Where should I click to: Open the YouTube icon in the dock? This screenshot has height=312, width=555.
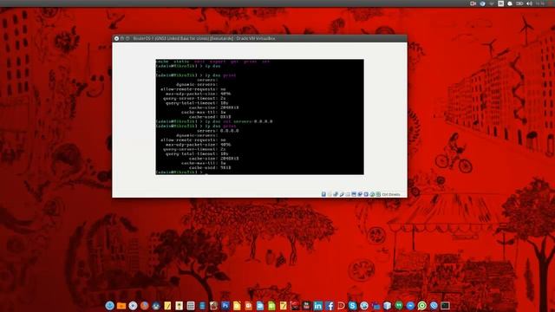tap(306, 306)
